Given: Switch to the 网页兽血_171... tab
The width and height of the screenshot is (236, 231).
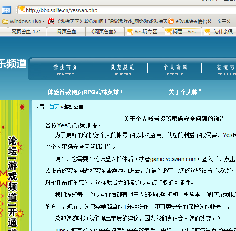Looking at the screenshot, I should [28, 32].
